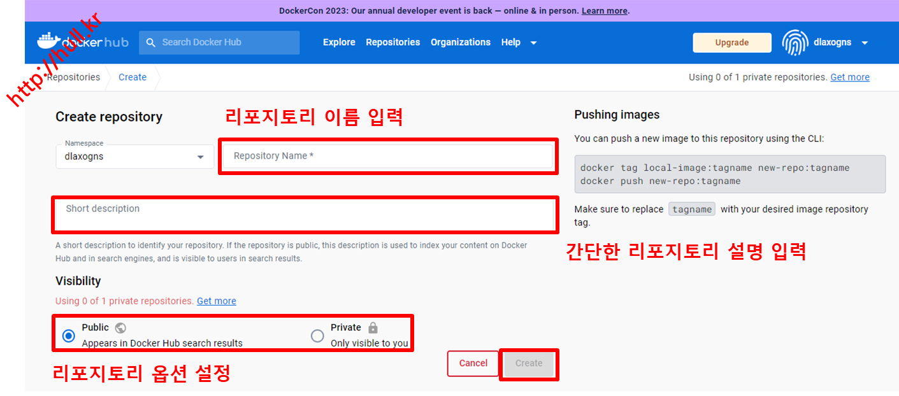Viewport: 899px width, 396px height.
Task: Select the Private visibility radio button
Action: tap(317, 336)
